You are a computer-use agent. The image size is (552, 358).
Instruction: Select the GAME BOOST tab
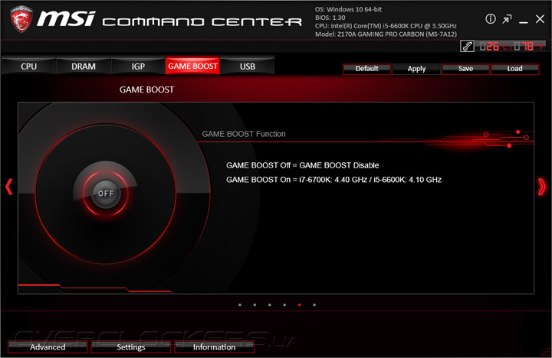[192, 66]
